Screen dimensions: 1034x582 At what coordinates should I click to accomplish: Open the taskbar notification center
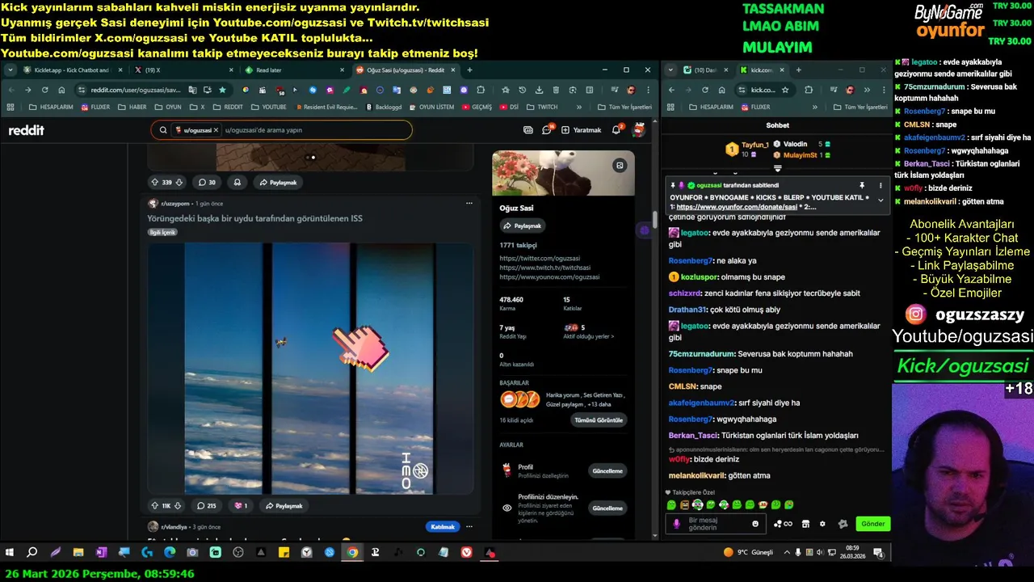(878, 552)
